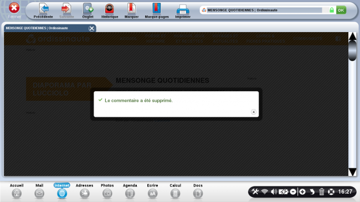Zoom out with the minus icon
Screen dimensions: 360x202
pos(293,191)
